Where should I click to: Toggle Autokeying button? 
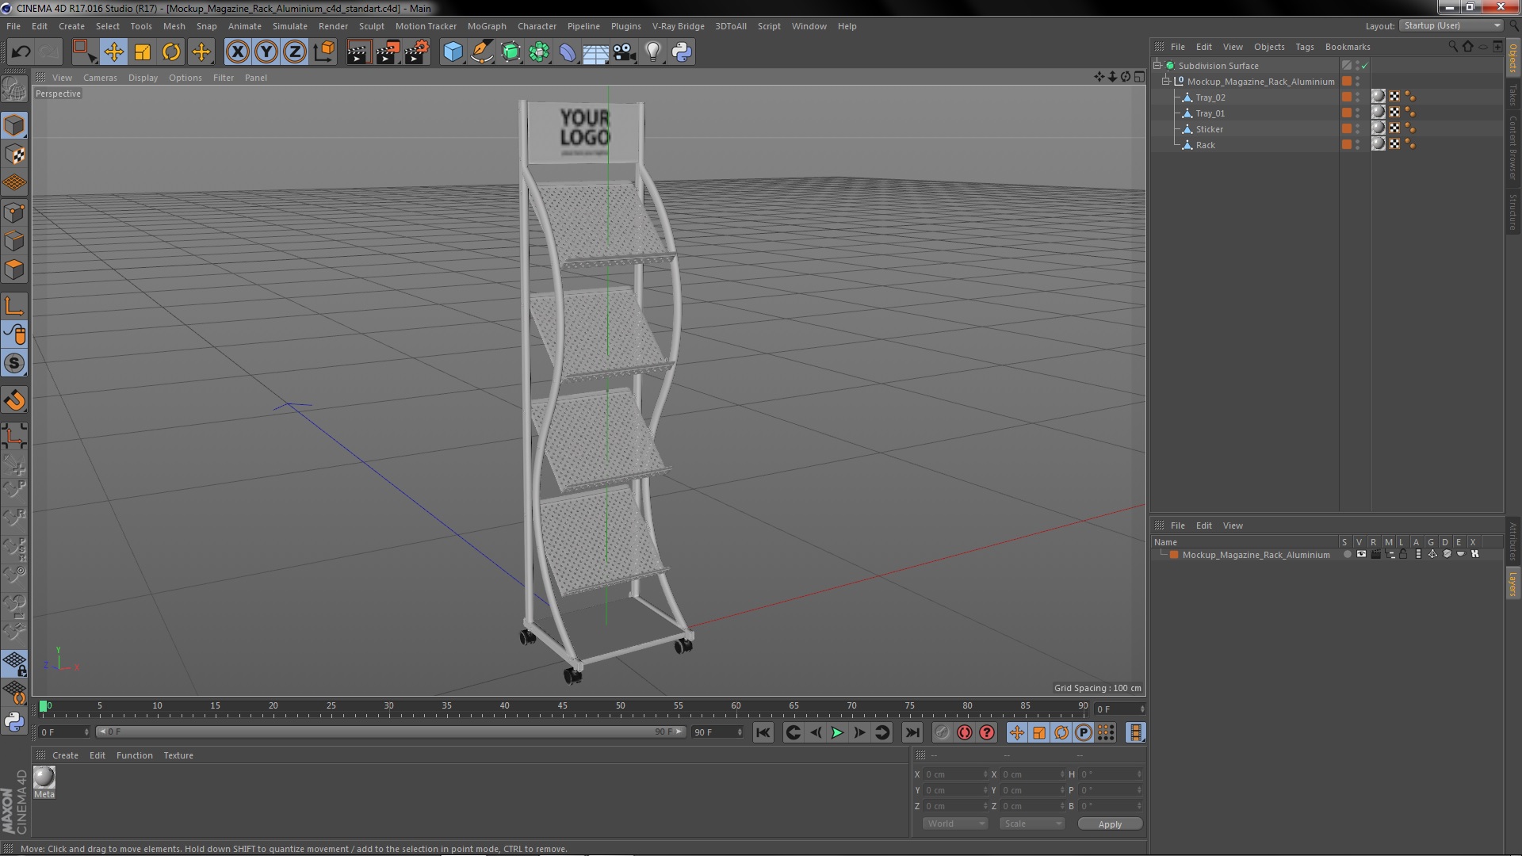click(964, 733)
